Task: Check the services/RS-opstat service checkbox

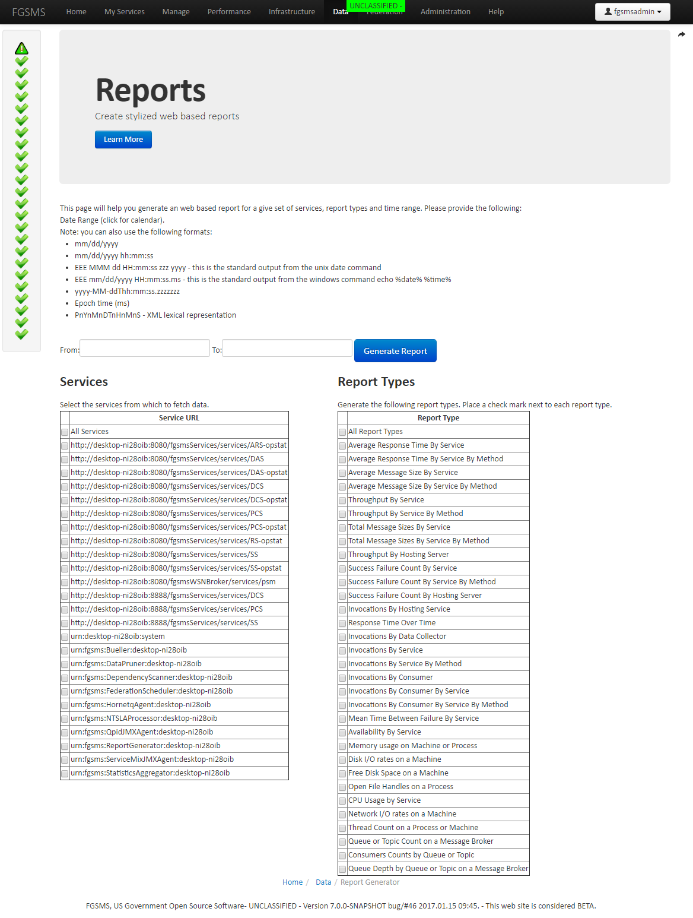Action: (65, 542)
